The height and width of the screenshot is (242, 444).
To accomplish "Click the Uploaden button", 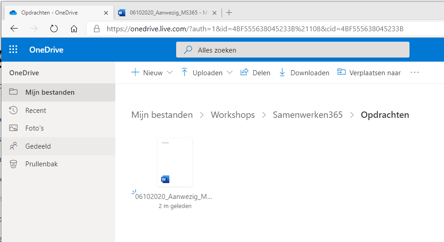I will click(x=202, y=73).
